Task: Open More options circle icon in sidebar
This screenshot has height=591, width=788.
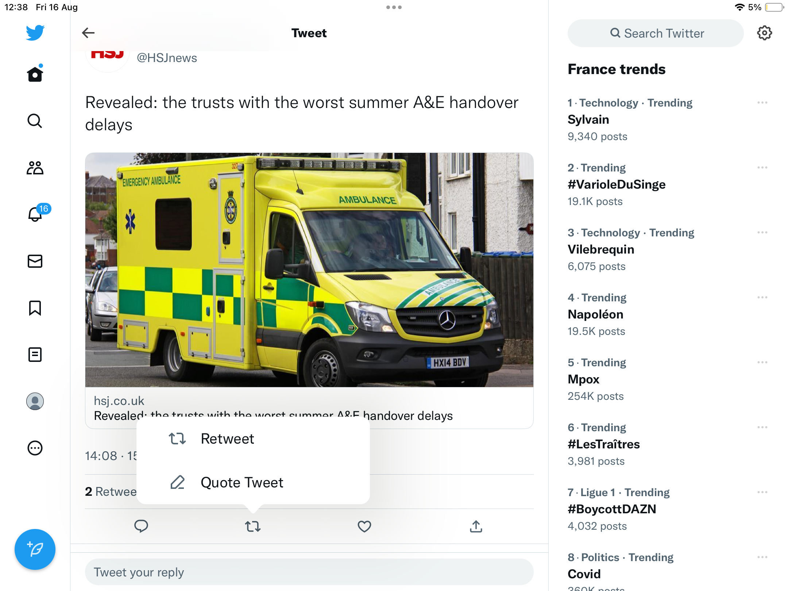Action: point(35,448)
